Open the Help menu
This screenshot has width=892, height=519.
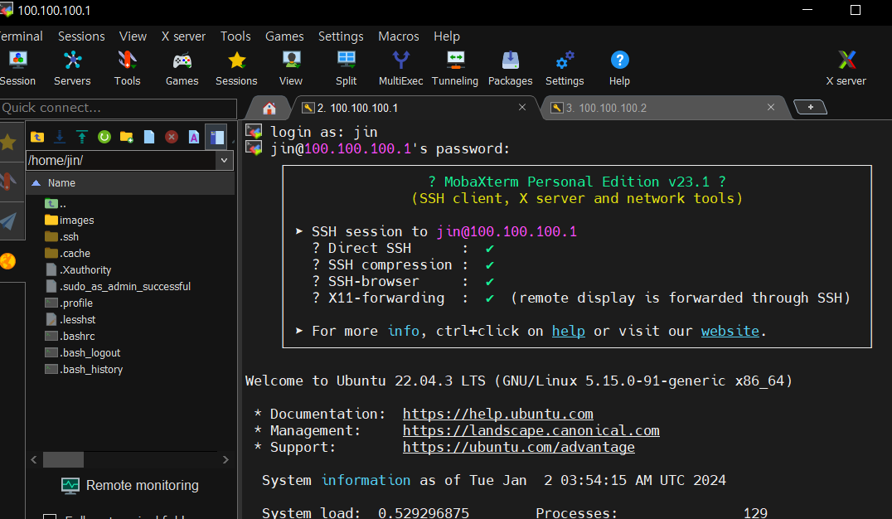447,36
